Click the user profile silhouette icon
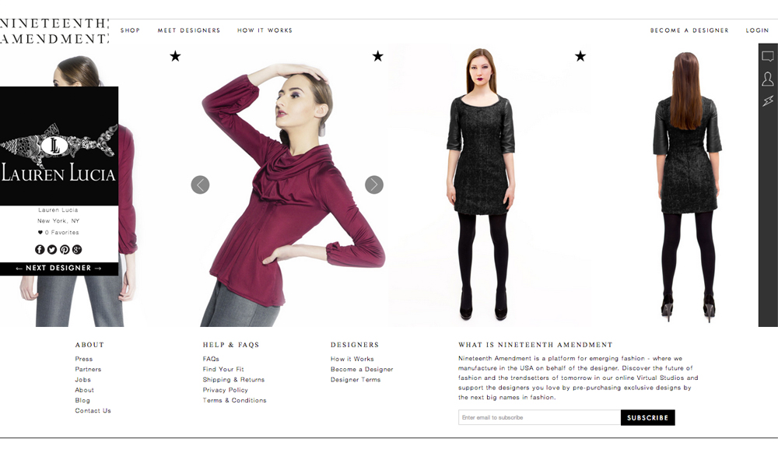The image size is (778, 464). 768,79
